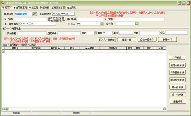Click the 商品名称 input field

click(x=32, y=33)
